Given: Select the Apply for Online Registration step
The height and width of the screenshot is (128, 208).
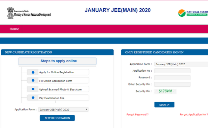Looking at the screenshot, I should pyautogui.click(x=57, y=72).
